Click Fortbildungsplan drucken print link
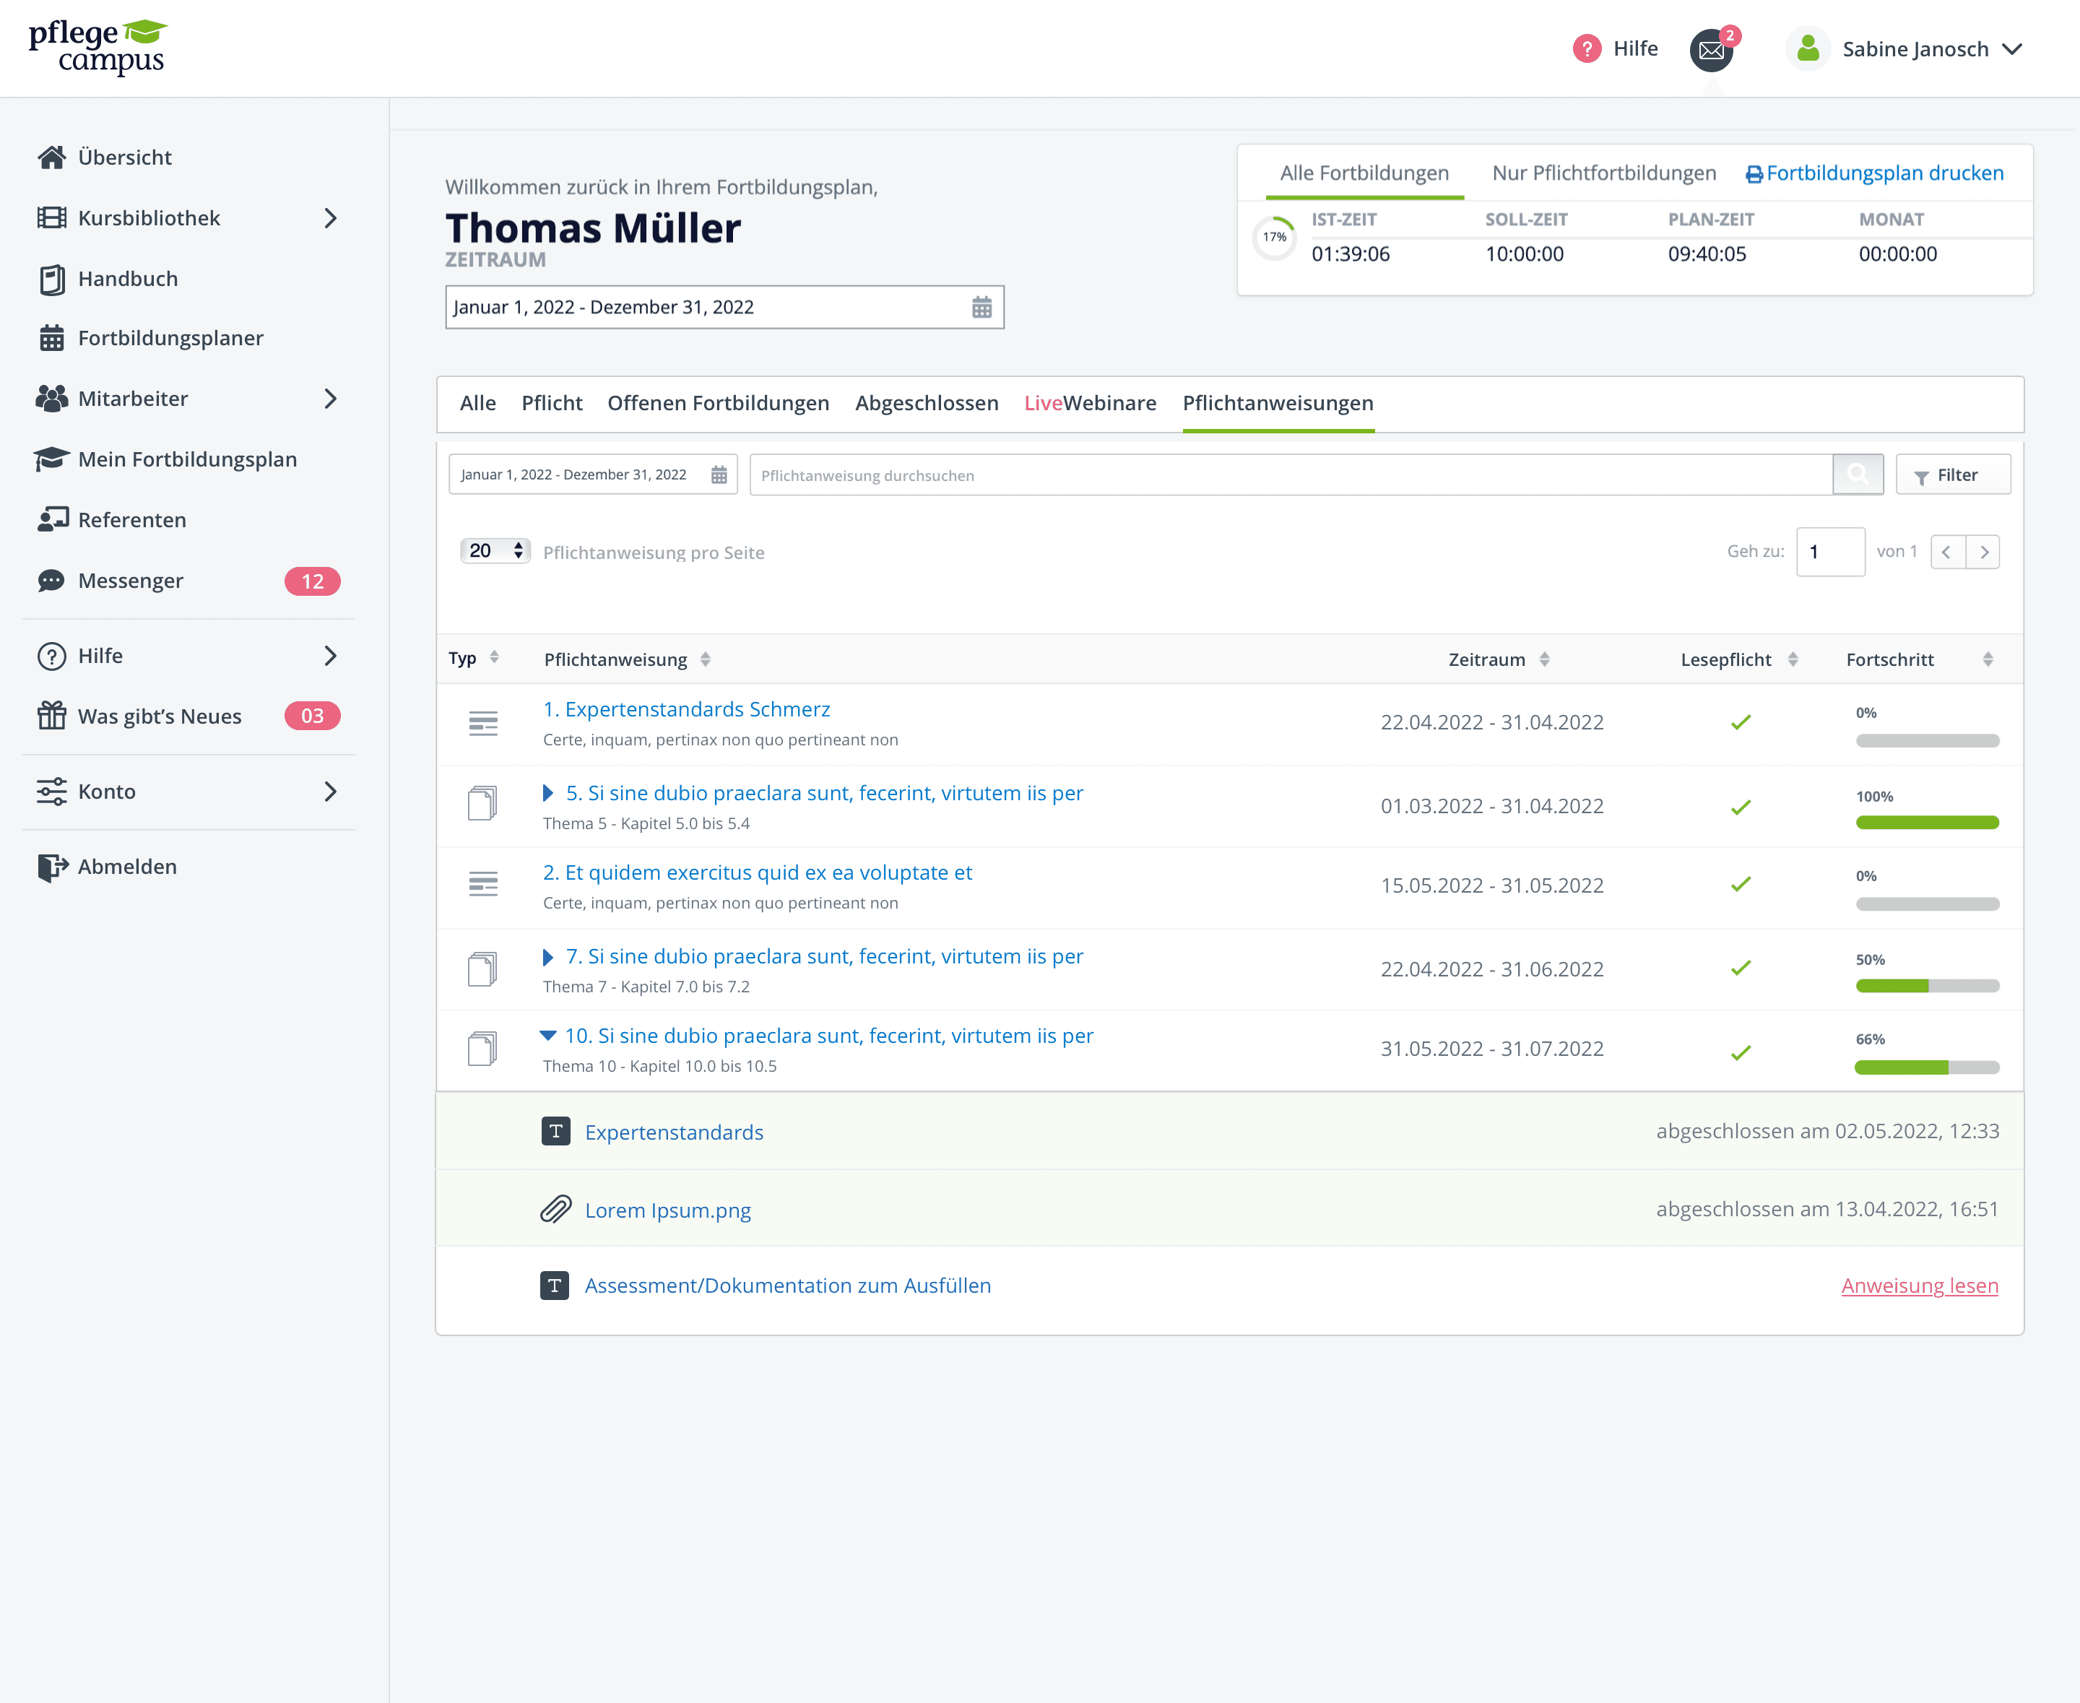 tap(1874, 173)
